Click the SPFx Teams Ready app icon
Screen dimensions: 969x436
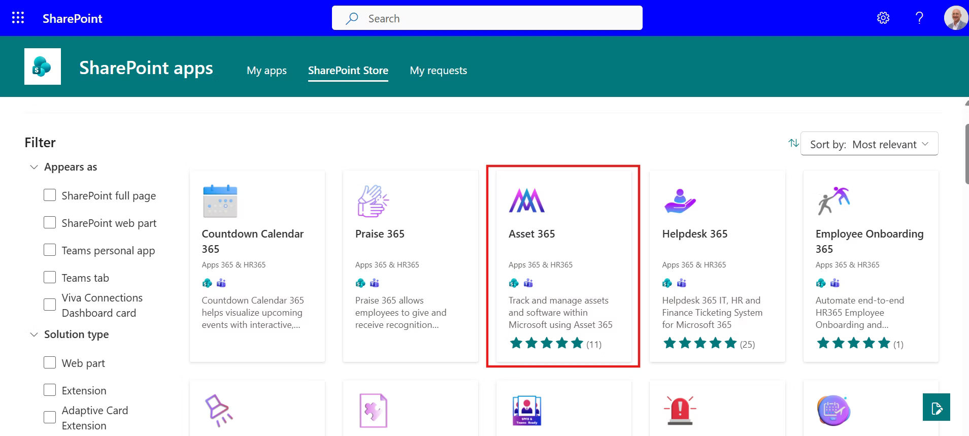527,410
